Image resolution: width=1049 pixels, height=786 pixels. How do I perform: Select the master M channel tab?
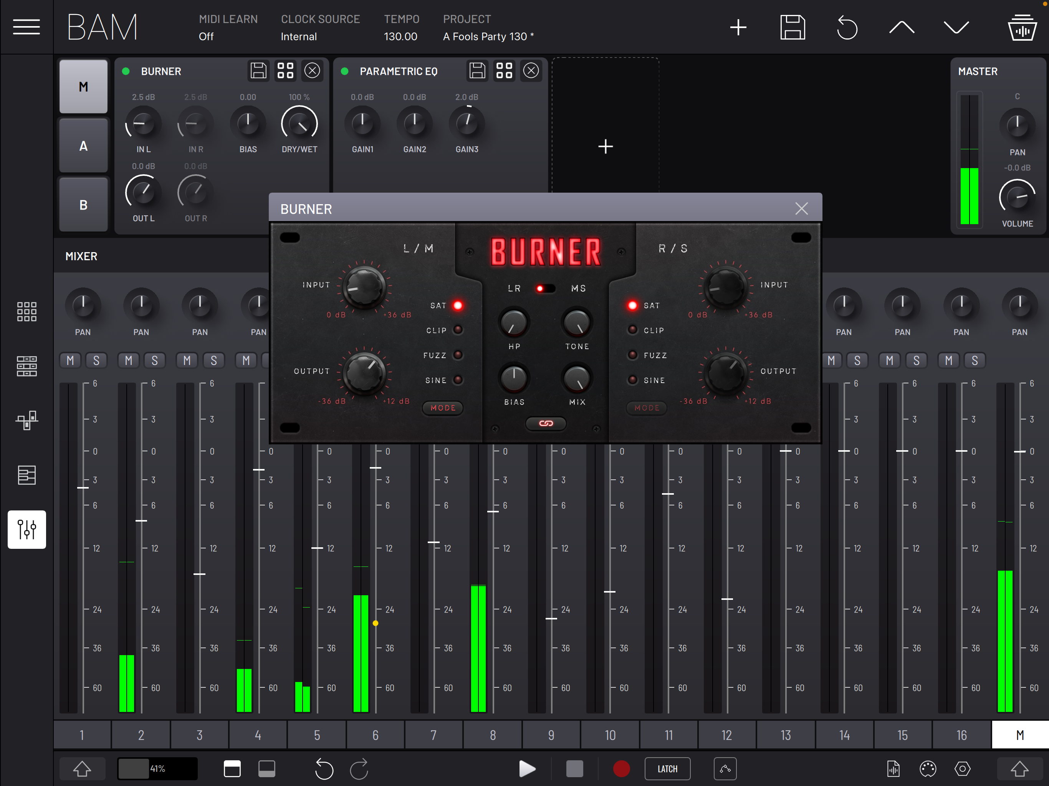[x=1019, y=735]
